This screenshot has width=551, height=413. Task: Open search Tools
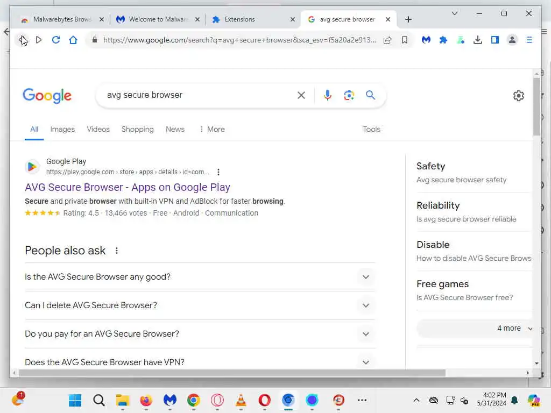tap(371, 129)
